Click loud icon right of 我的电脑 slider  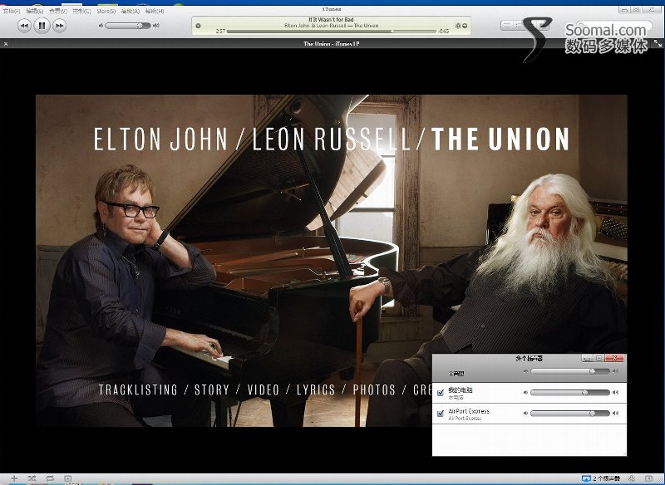[x=615, y=393]
